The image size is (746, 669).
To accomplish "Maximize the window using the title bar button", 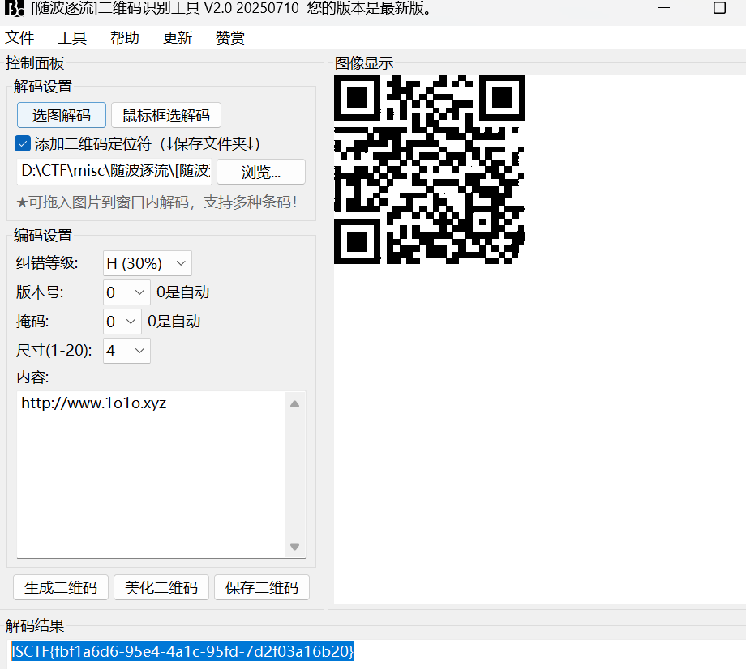I will pyautogui.click(x=718, y=8).
